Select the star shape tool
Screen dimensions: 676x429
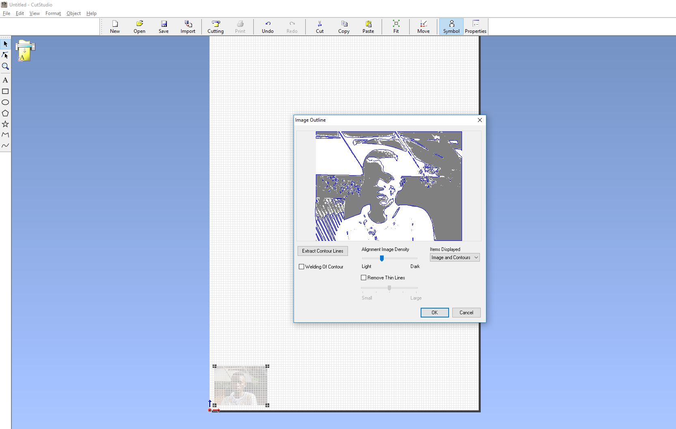click(5, 124)
